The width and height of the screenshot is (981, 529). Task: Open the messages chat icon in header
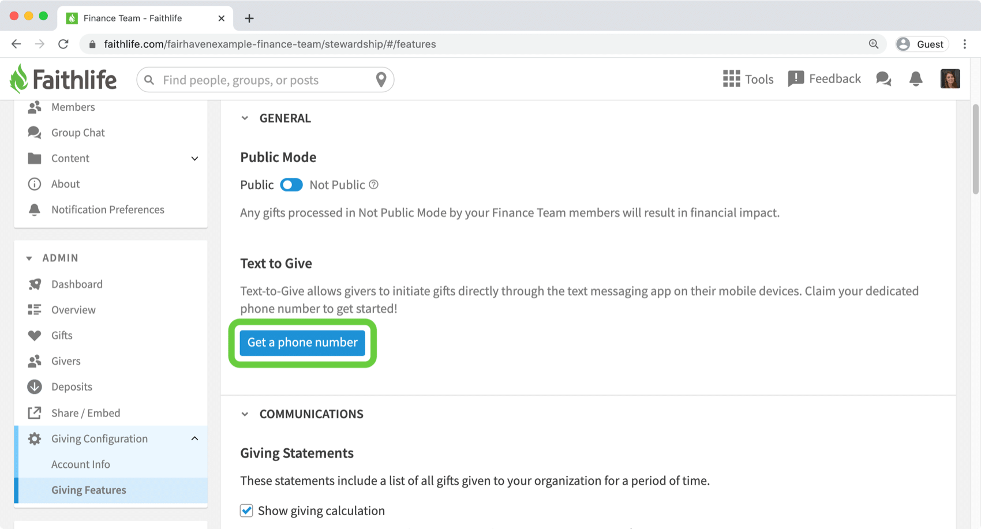(883, 79)
